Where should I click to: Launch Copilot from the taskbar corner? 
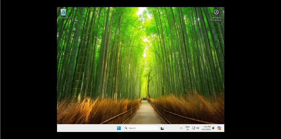click(219, 128)
